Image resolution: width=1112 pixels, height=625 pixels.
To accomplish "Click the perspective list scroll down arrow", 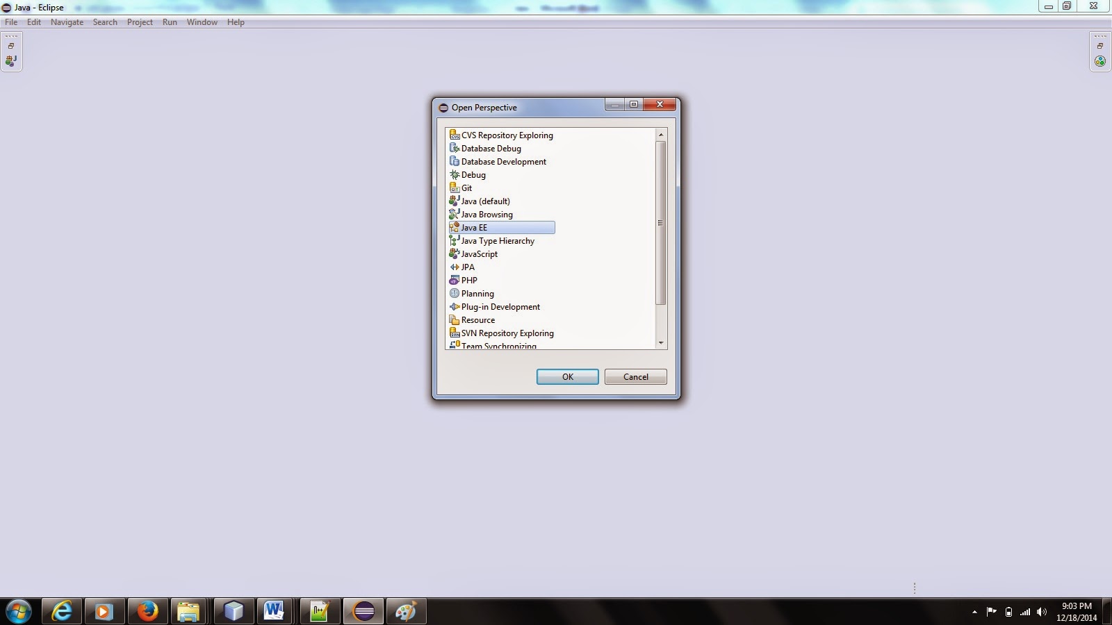I will point(661,343).
